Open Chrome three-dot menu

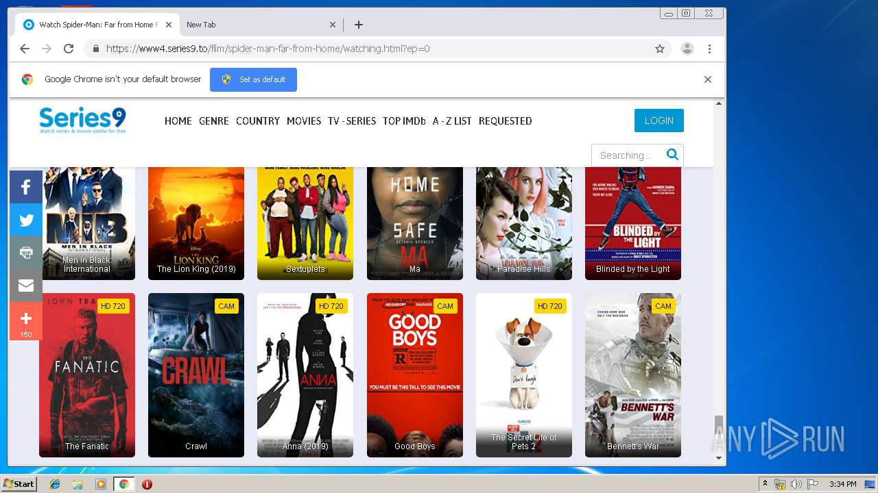709,49
